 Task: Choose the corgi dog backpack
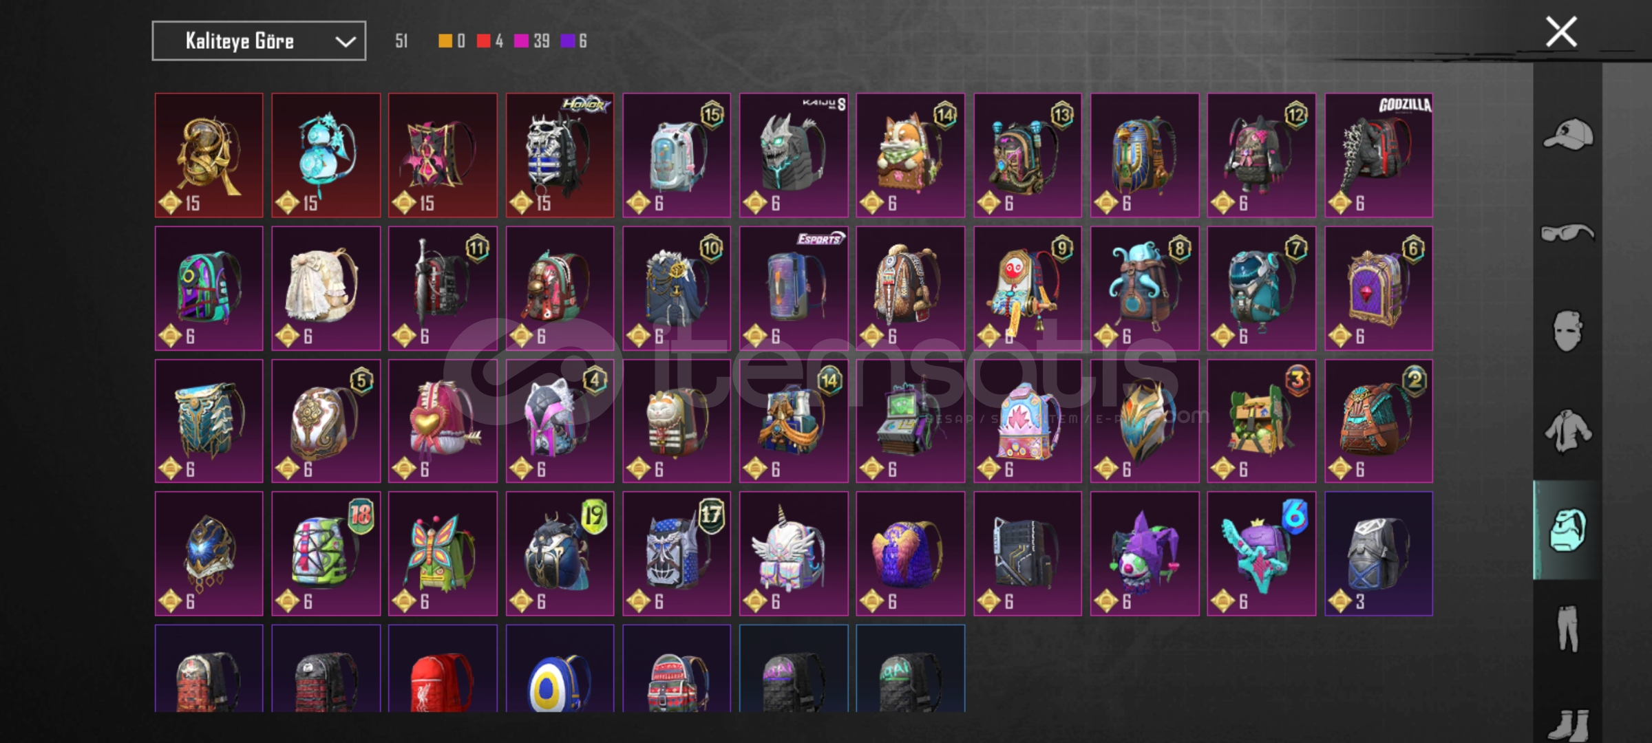click(x=911, y=155)
